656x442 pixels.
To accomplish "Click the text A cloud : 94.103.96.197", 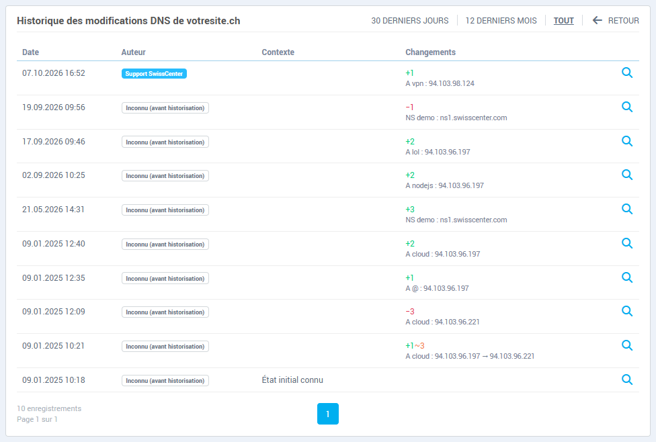I will [443, 254].
